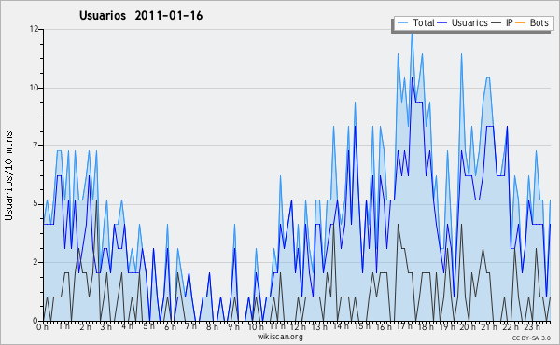Click the '3 h' x-axis label
Image resolution: width=560 pixels, height=345 pixels.
click(106, 326)
